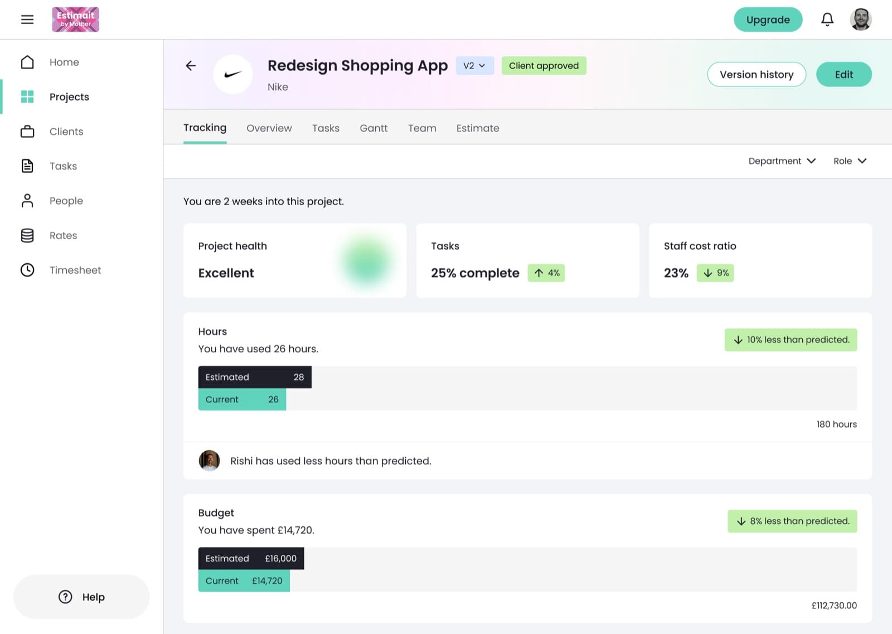Click the 8% less than predicted badge
892x634 pixels.
792,521
